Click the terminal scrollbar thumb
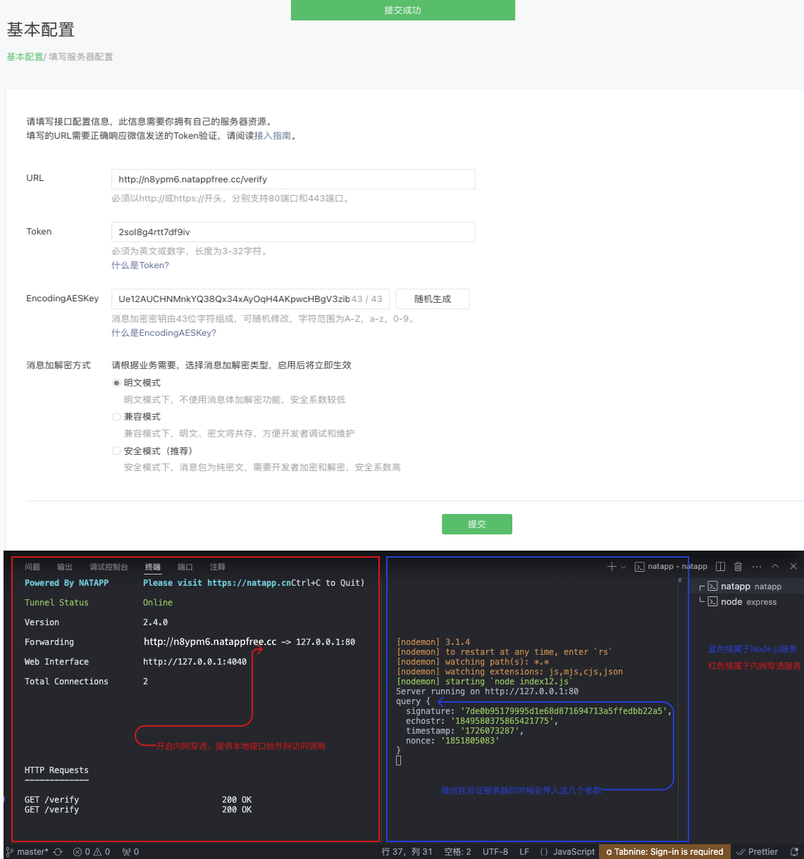 pos(680,580)
